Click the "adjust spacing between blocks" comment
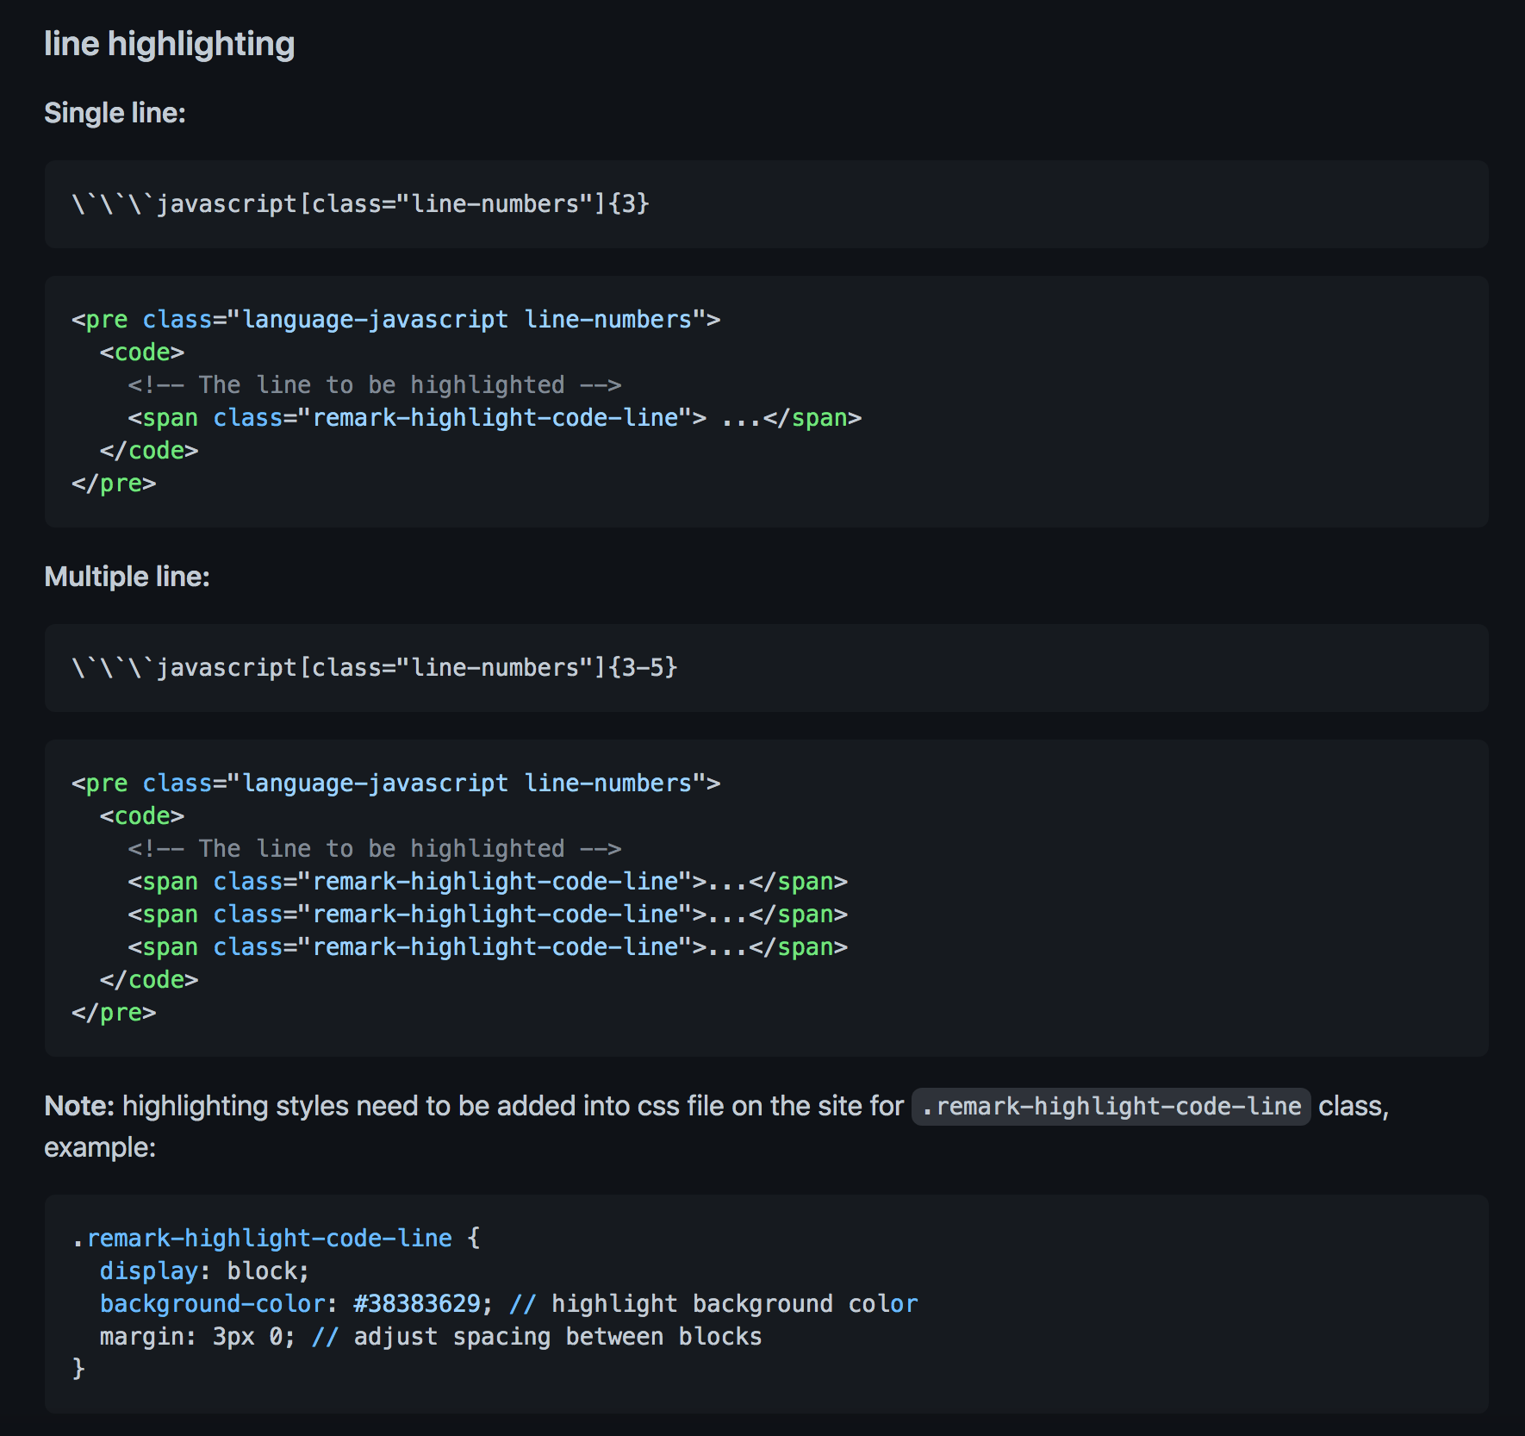The width and height of the screenshot is (1525, 1436). coord(537,1336)
